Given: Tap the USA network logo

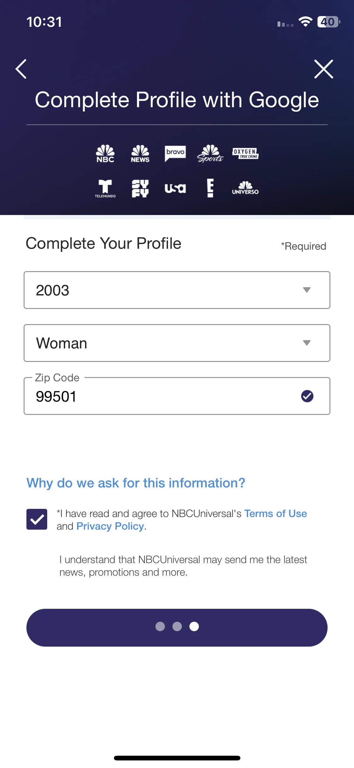Looking at the screenshot, I should [175, 189].
